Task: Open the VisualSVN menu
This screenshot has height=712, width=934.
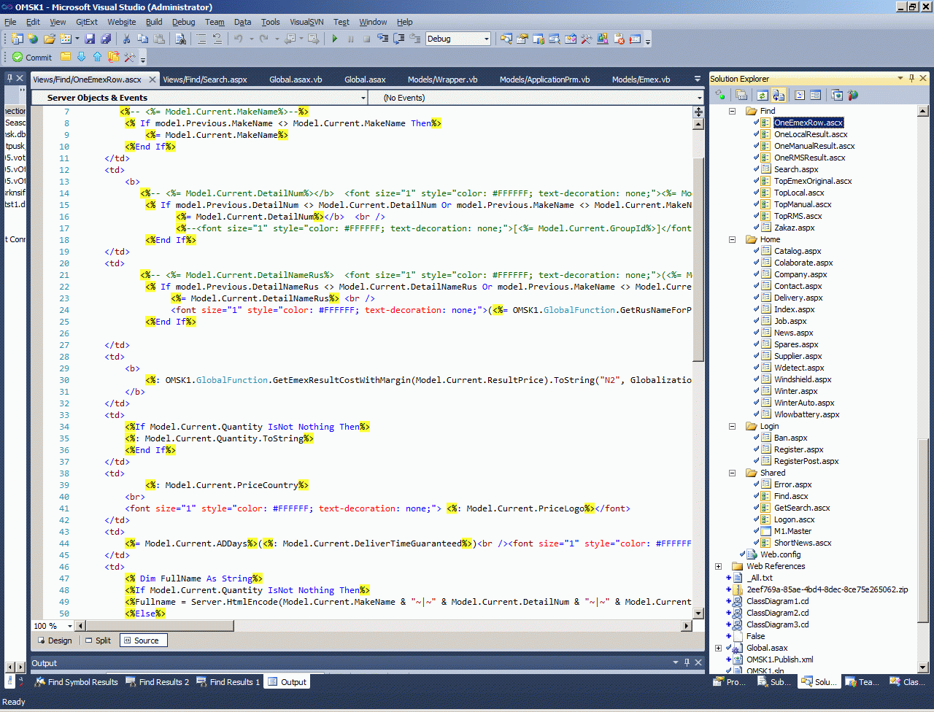Action: 305,22
